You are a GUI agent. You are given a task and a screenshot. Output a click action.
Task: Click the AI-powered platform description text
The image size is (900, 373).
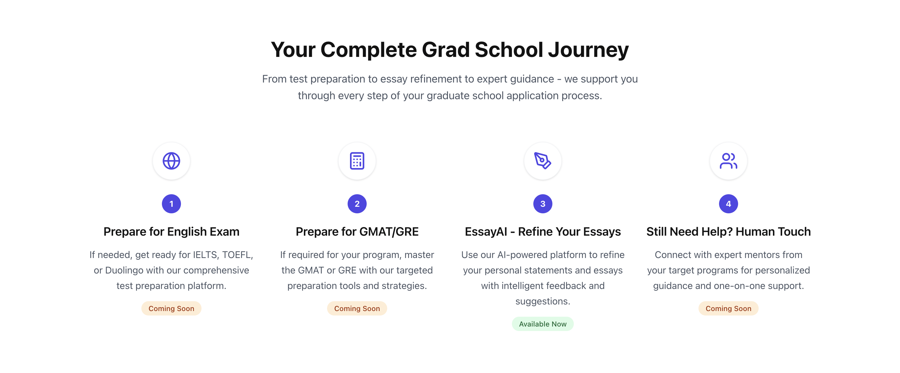coord(543,278)
